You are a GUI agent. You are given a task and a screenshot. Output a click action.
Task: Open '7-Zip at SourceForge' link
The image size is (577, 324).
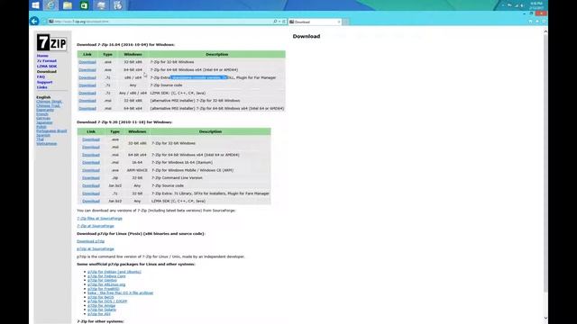96,226
